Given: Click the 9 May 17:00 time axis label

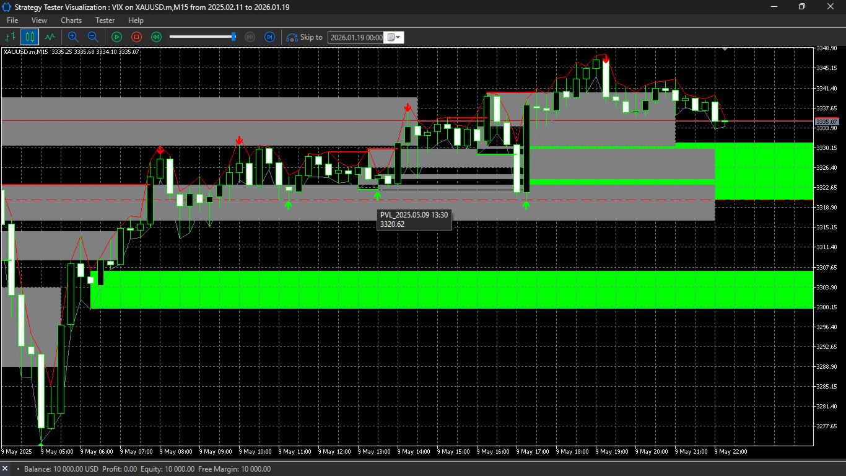Looking at the screenshot, I should coord(533,452).
